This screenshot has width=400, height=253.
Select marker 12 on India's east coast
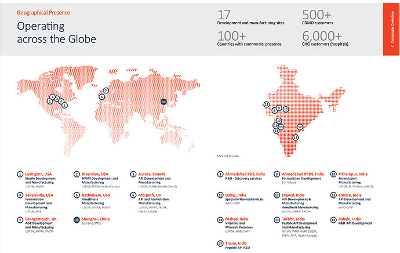(300, 127)
